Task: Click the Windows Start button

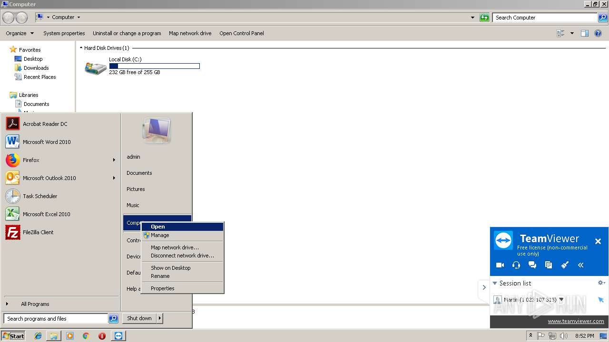Action: [x=13, y=336]
